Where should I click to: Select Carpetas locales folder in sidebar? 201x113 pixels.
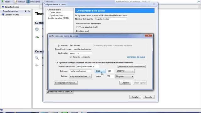12,15
